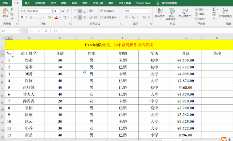
Task: Toggle center text alignment
Action: tap(80, 17)
